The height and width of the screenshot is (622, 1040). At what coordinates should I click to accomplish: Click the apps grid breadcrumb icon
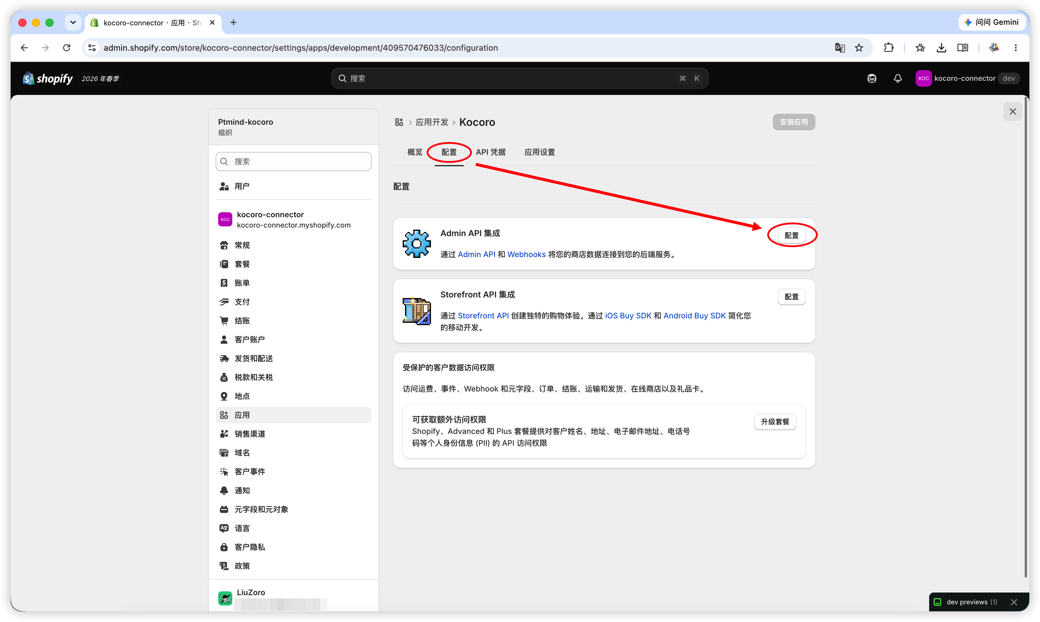(x=399, y=122)
